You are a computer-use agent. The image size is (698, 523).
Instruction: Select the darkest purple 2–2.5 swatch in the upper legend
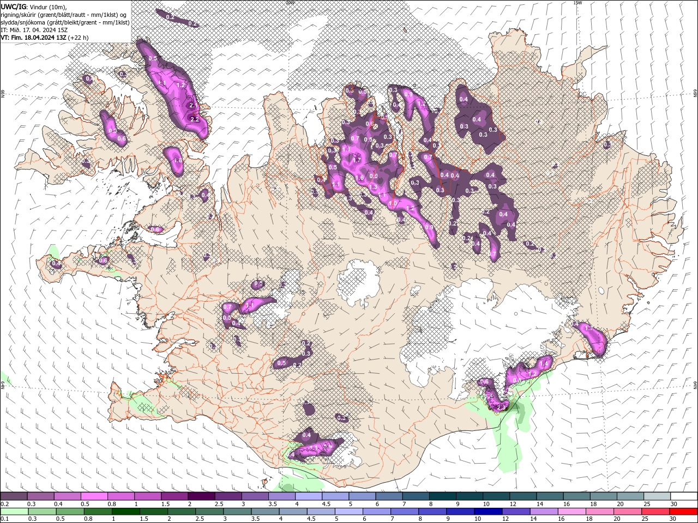coord(201,496)
